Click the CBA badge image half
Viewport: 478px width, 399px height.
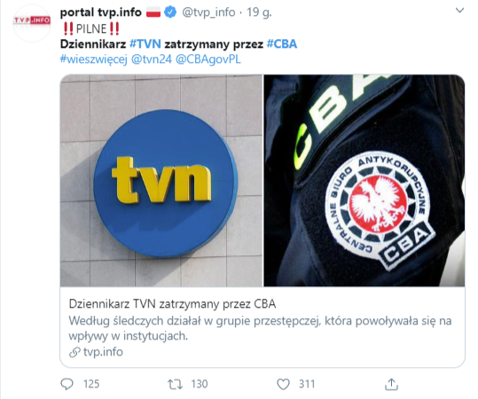click(x=364, y=181)
